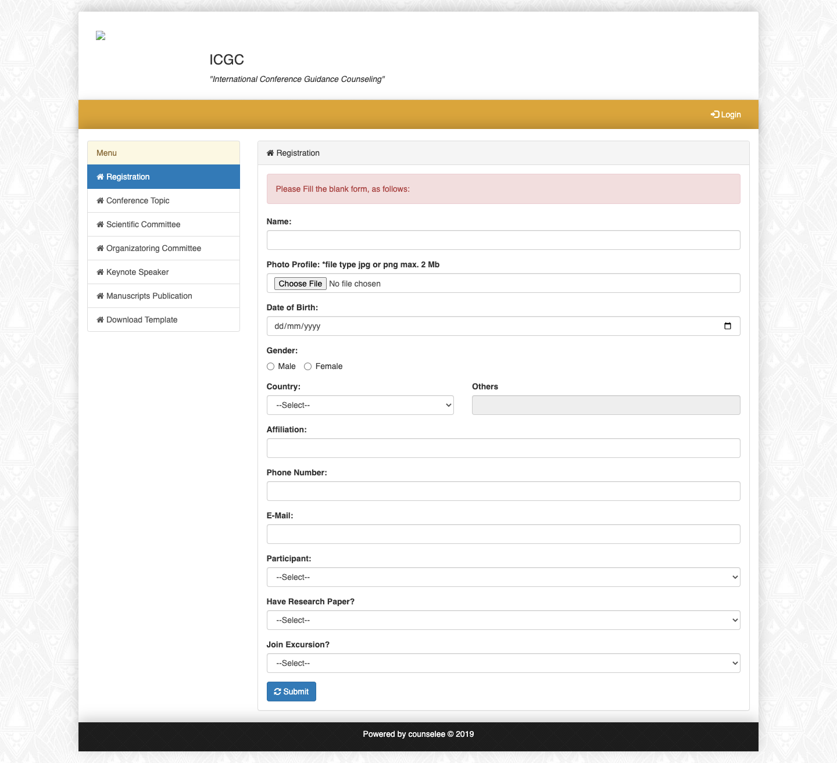Viewport: 837px width, 763px height.
Task: Click the Phone Number input field
Action: tap(503, 491)
